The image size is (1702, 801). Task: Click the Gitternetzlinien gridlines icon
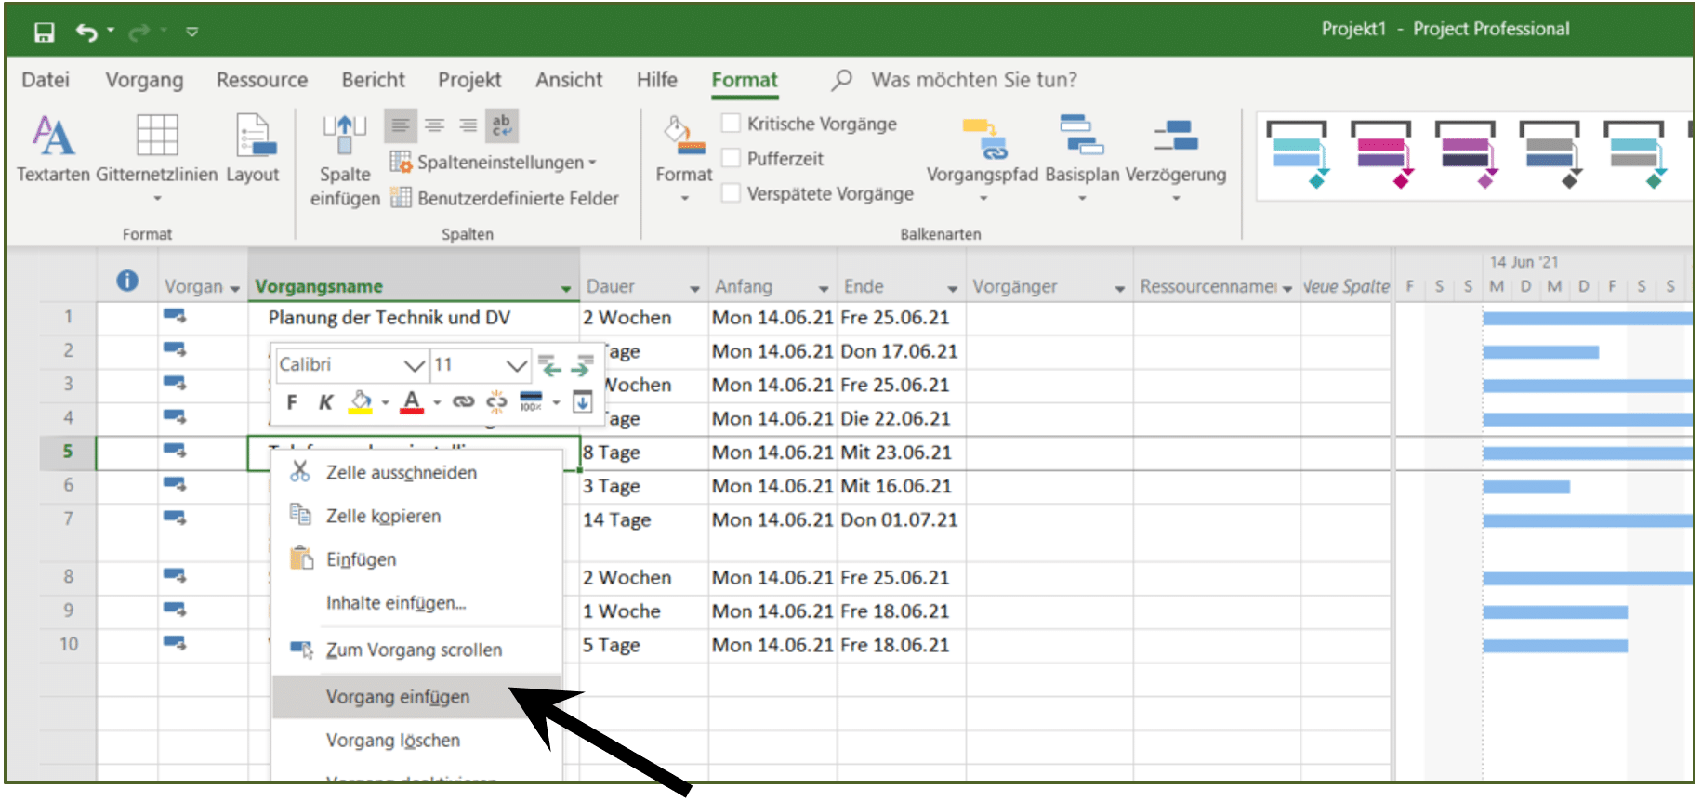157,136
